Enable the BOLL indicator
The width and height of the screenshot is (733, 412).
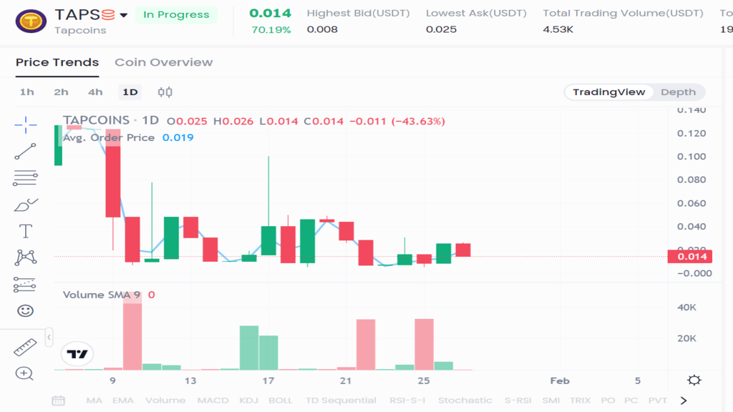pos(280,401)
